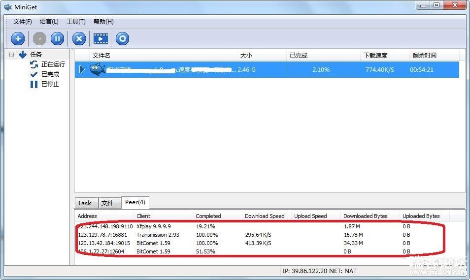Select 已完成 in the task tree
This screenshot has height=280, width=470.
click(x=50, y=74)
